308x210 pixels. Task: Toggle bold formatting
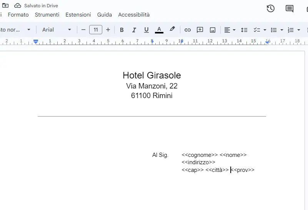click(122, 30)
